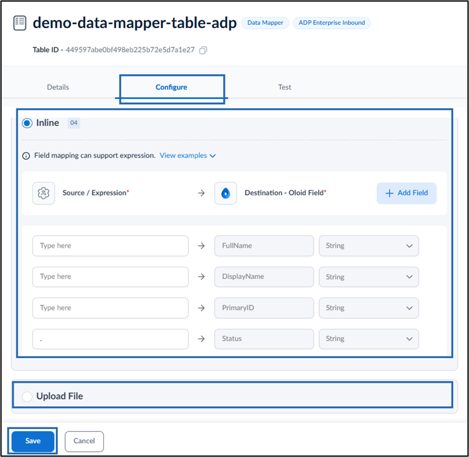The width and height of the screenshot is (469, 457).
Task: Click the Oloid droplet destination icon
Action: click(225, 193)
